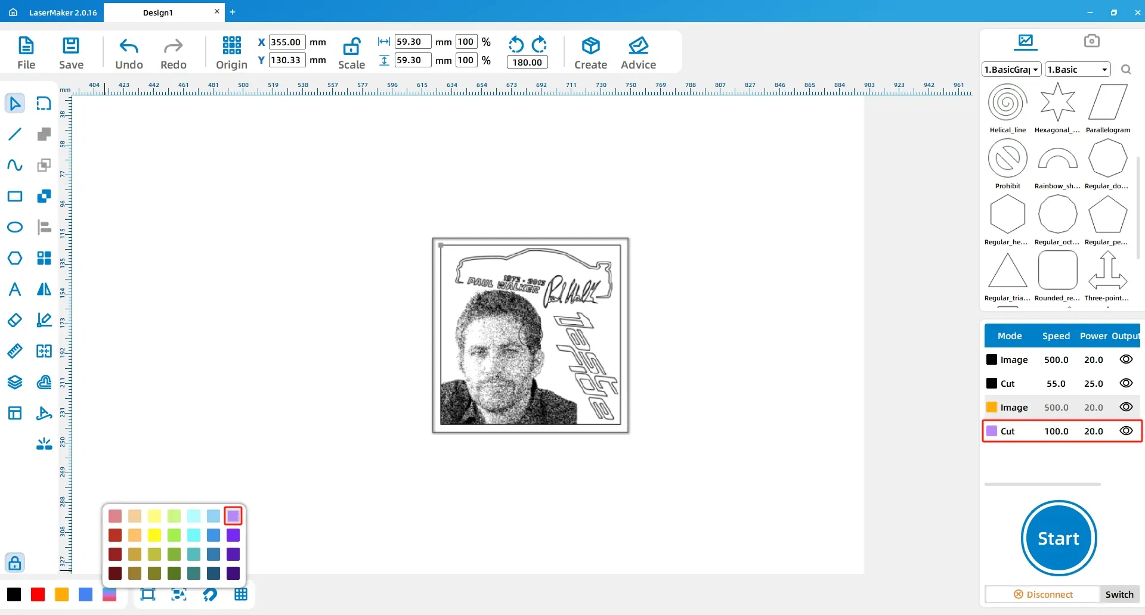Viewport: 1145px width, 615px height.
Task: Click the mirror flip tool
Action: pyautogui.click(x=44, y=290)
